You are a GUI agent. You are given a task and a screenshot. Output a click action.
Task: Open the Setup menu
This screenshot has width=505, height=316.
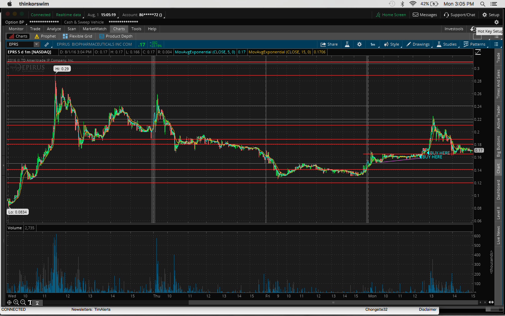[x=491, y=15]
